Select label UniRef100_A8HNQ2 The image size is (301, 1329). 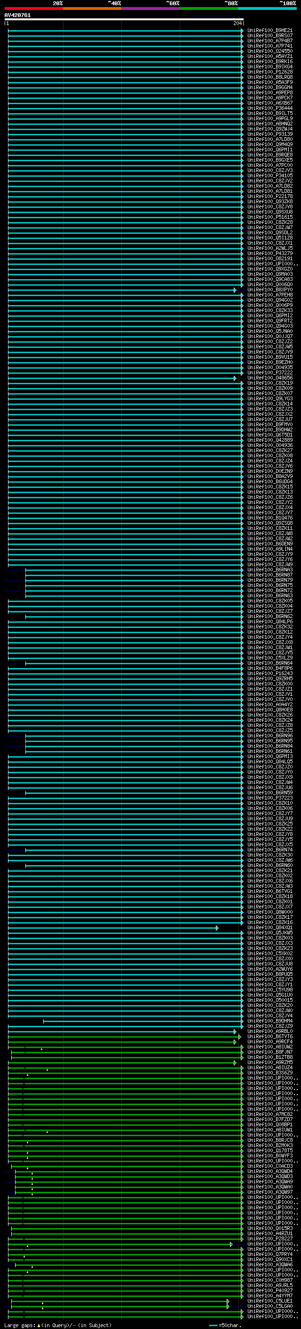tap(270, 124)
